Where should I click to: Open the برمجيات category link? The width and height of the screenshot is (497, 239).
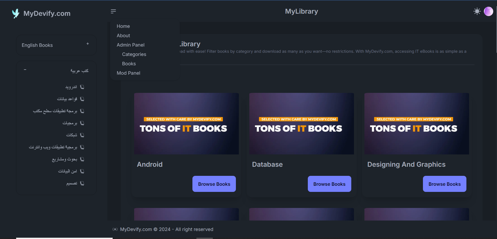pos(70,123)
